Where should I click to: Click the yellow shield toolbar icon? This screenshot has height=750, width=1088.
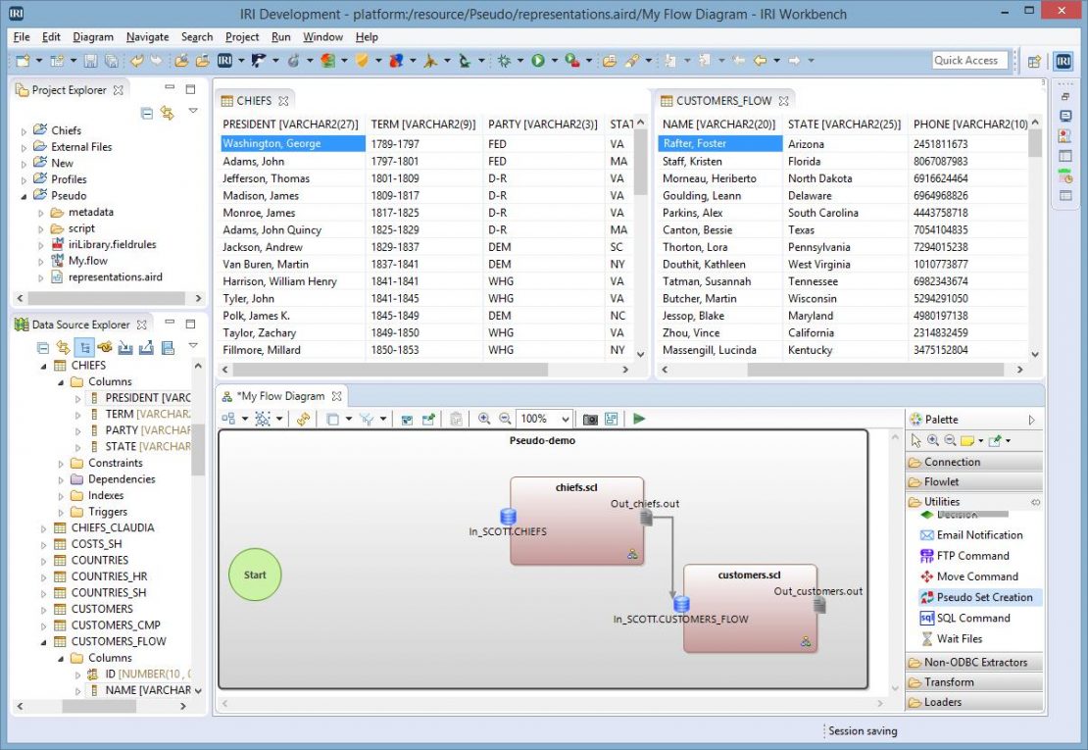click(362, 61)
